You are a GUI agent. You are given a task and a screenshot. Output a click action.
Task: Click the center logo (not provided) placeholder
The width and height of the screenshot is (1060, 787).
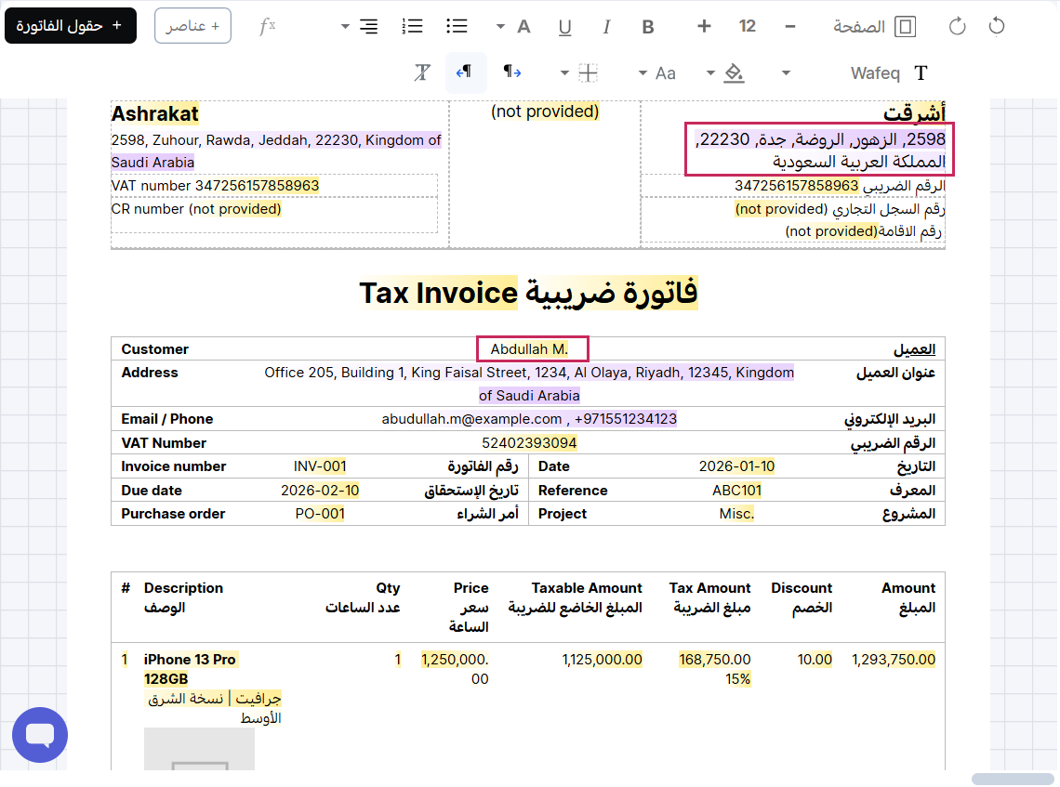pyautogui.click(x=545, y=111)
